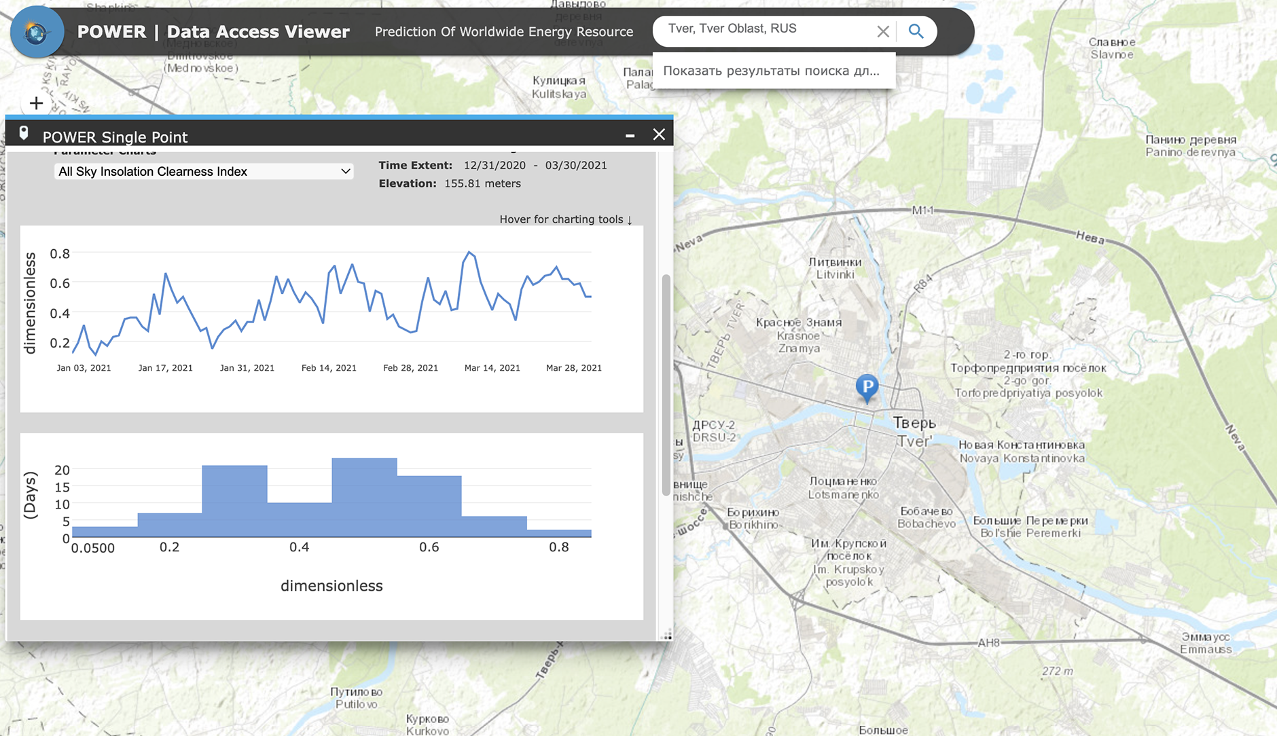The height and width of the screenshot is (736, 1277).
Task: Click the Jan 31, 2021 axis label
Action: pyautogui.click(x=247, y=368)
